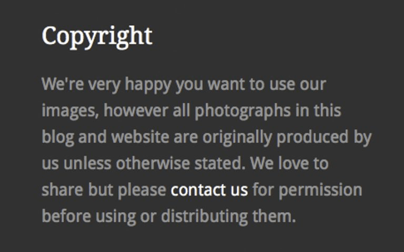Open the "contact us" link
The height and width of the screenshot is (252, 404).
[x=209, y=190]
